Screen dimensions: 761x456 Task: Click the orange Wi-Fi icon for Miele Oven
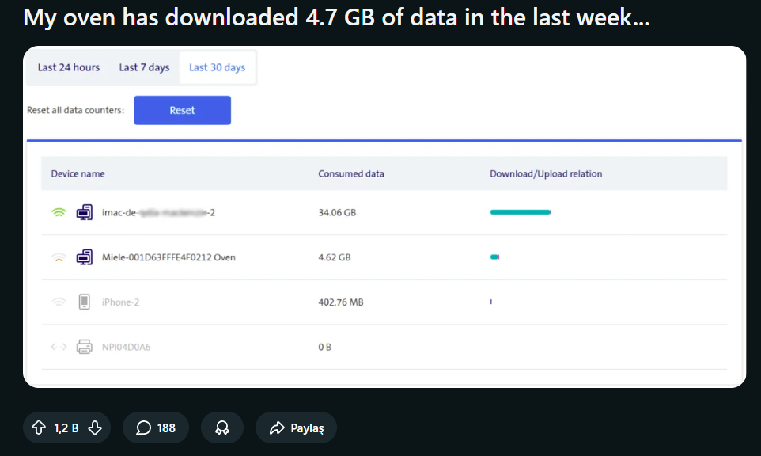pos(59,257)
